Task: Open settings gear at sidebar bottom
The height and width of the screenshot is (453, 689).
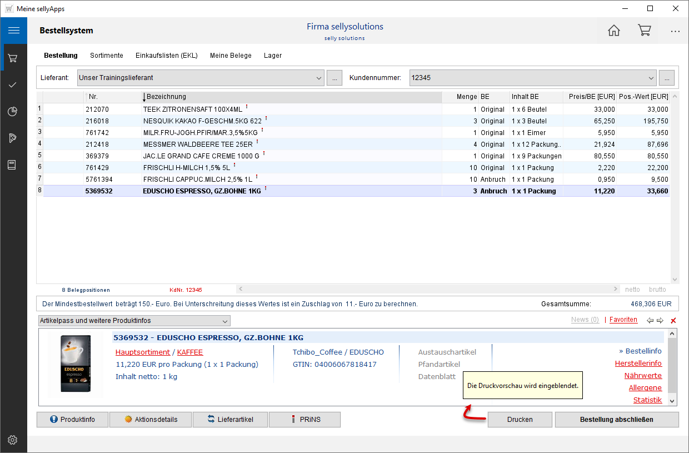Action: (13, 440)
